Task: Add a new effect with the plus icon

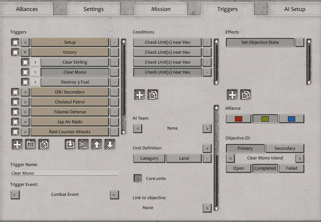Action: pyautogui.click(x=232, y=95)
